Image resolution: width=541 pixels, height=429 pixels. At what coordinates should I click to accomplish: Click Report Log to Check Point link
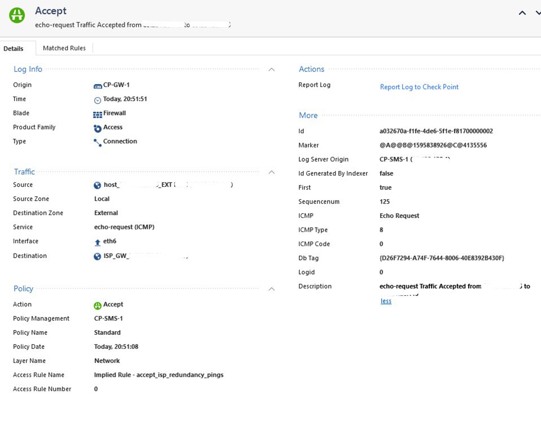pos(419,87)
